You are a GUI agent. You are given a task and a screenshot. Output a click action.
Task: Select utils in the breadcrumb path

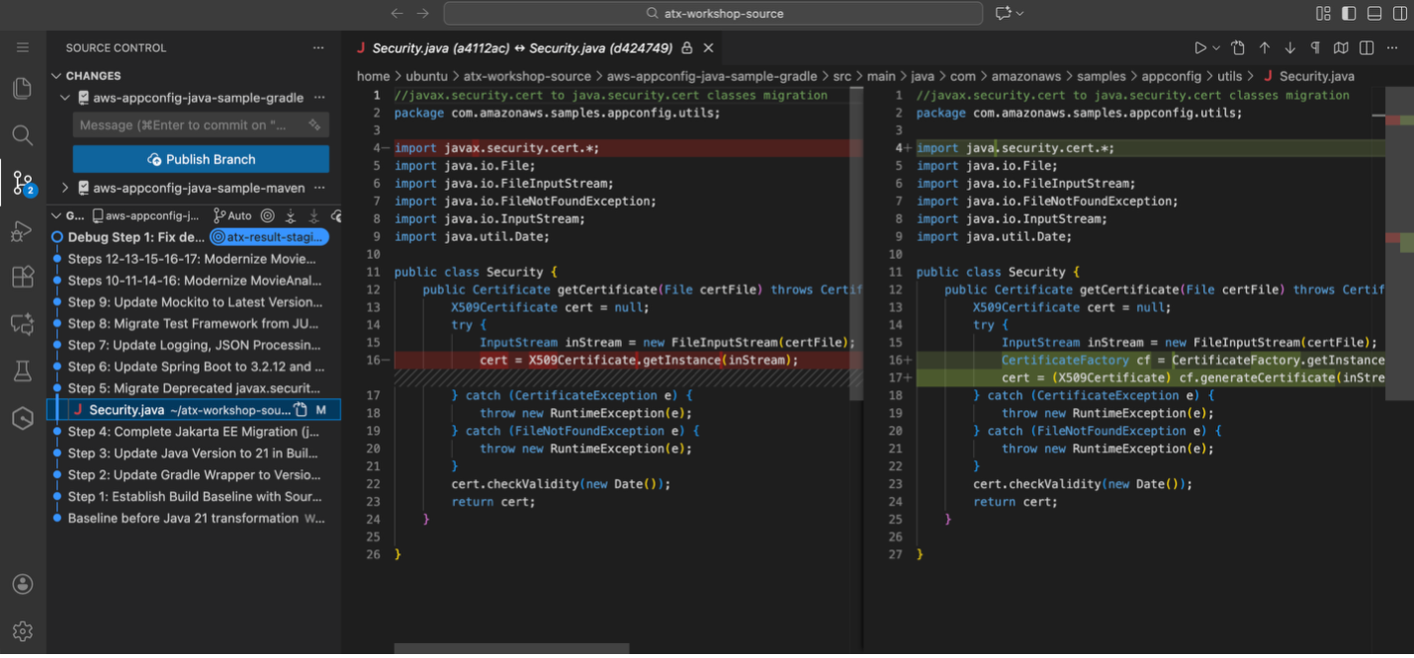pos(1231,75)
